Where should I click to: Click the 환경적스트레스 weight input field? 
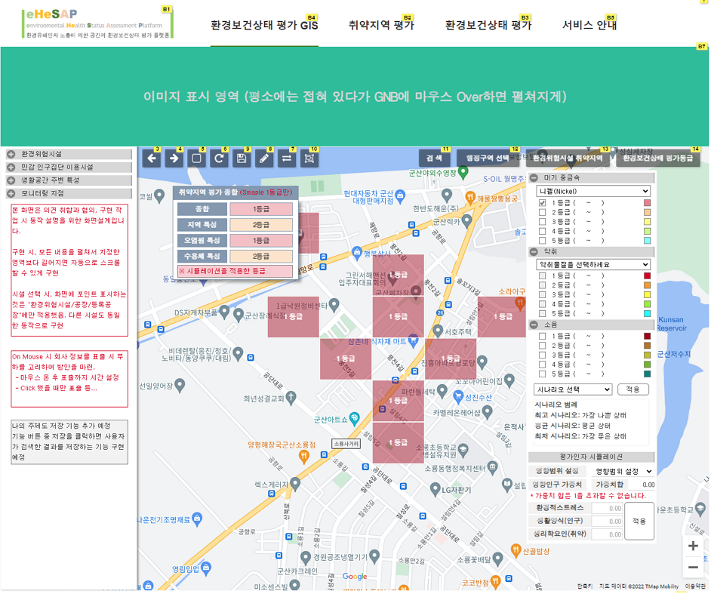607,509
